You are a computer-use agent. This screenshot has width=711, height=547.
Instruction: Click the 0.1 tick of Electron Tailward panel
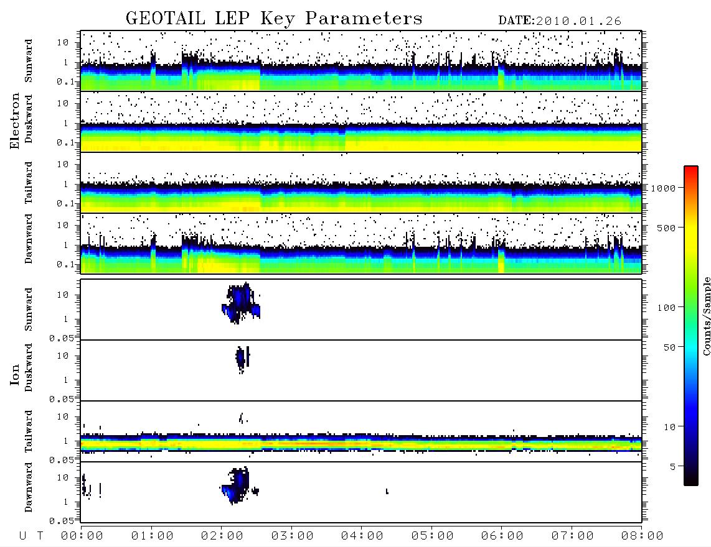65,203
